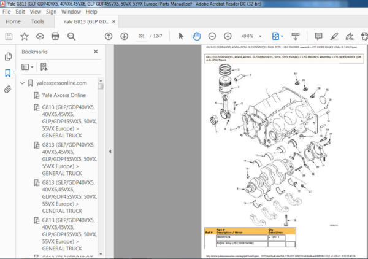Select the highlight pen tool

coord(334,36)
